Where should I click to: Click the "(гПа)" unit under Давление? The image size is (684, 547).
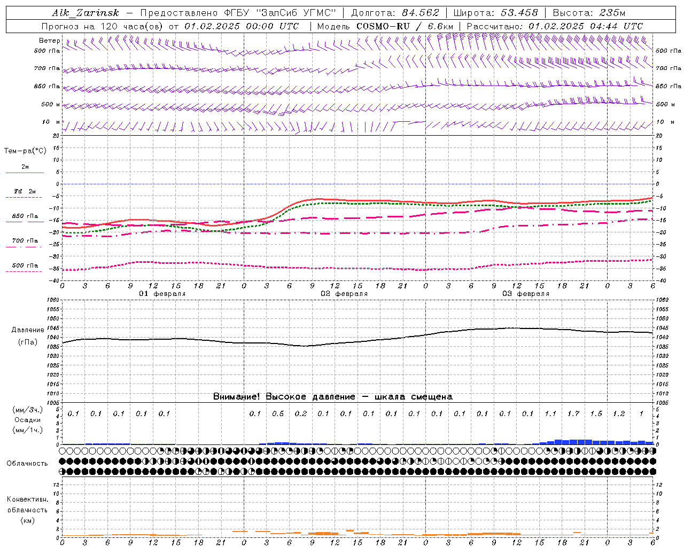(x=28, y=342)
